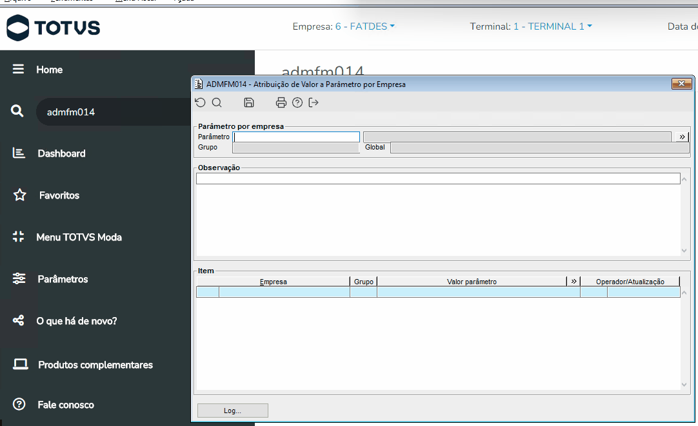Click the TOTVS logo

pyautogui.click(x=54, y=28)
